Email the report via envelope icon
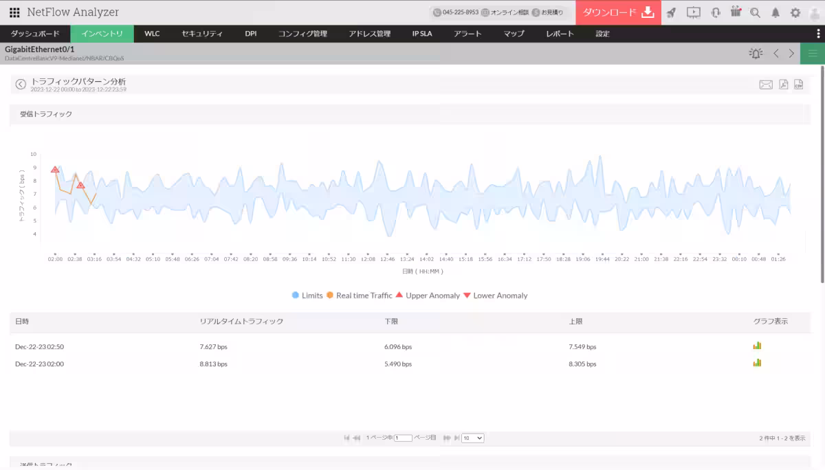Screen dimensions: 825x470 coord(766,85)
